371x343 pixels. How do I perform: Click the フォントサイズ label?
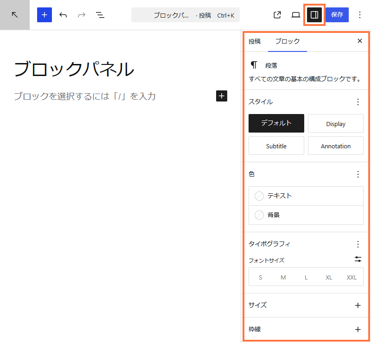point(266,260)
